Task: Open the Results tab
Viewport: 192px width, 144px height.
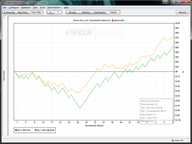Action: pyautogui.click(x=72, y=12)
